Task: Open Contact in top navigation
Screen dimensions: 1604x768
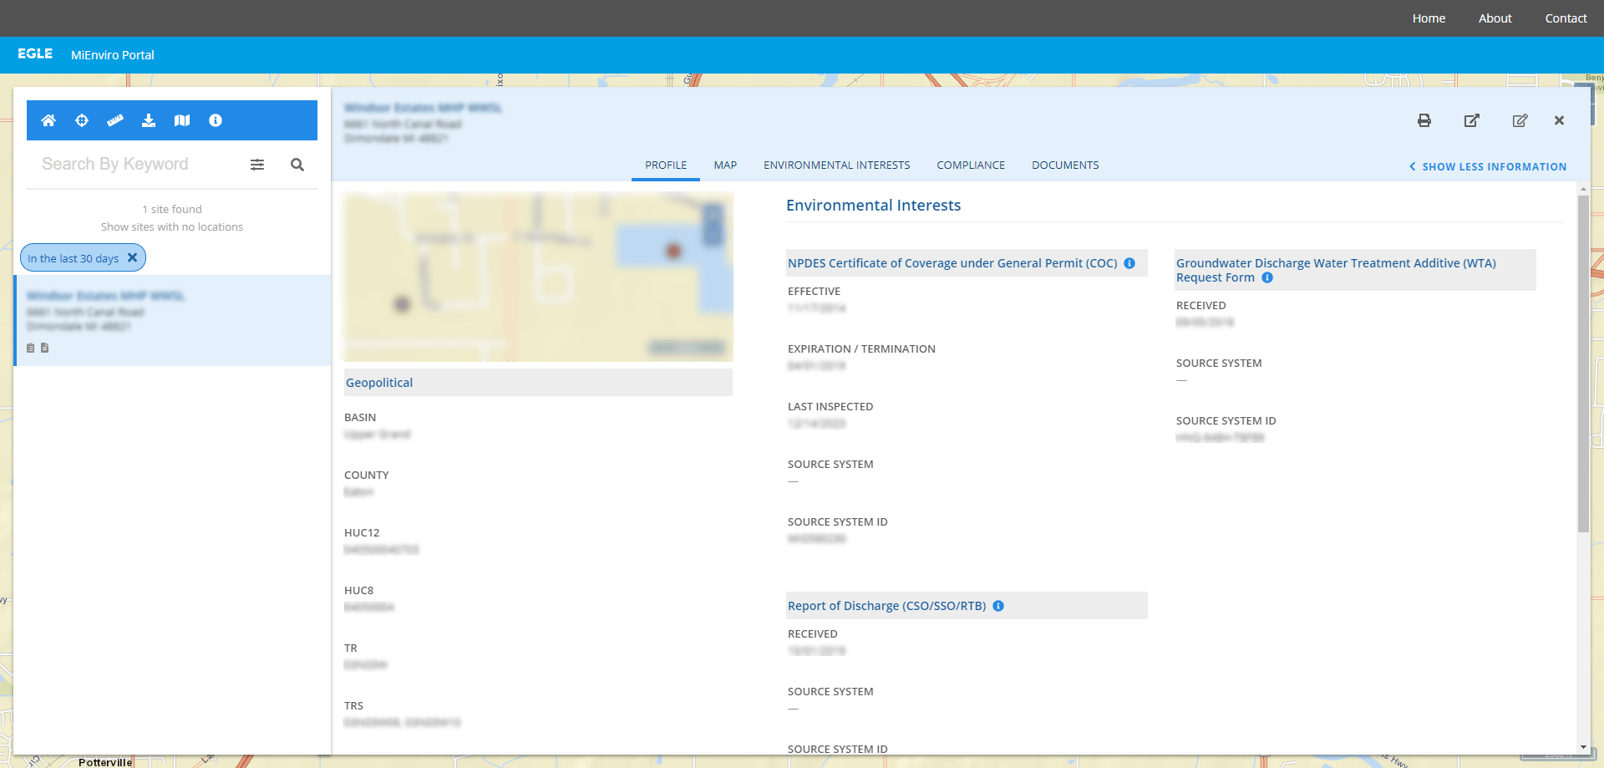Action: coord(1566,18)
